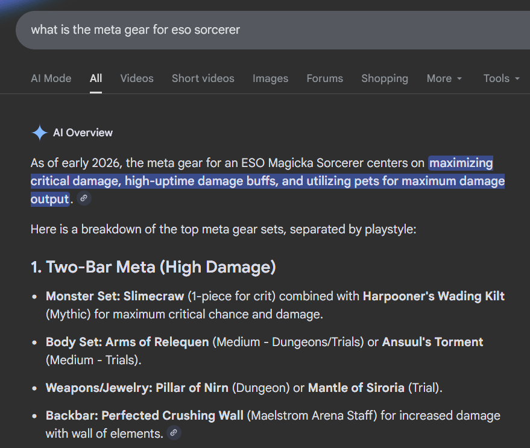Click Weapons/Jewelry: Pillar of Nirn text

137,388
